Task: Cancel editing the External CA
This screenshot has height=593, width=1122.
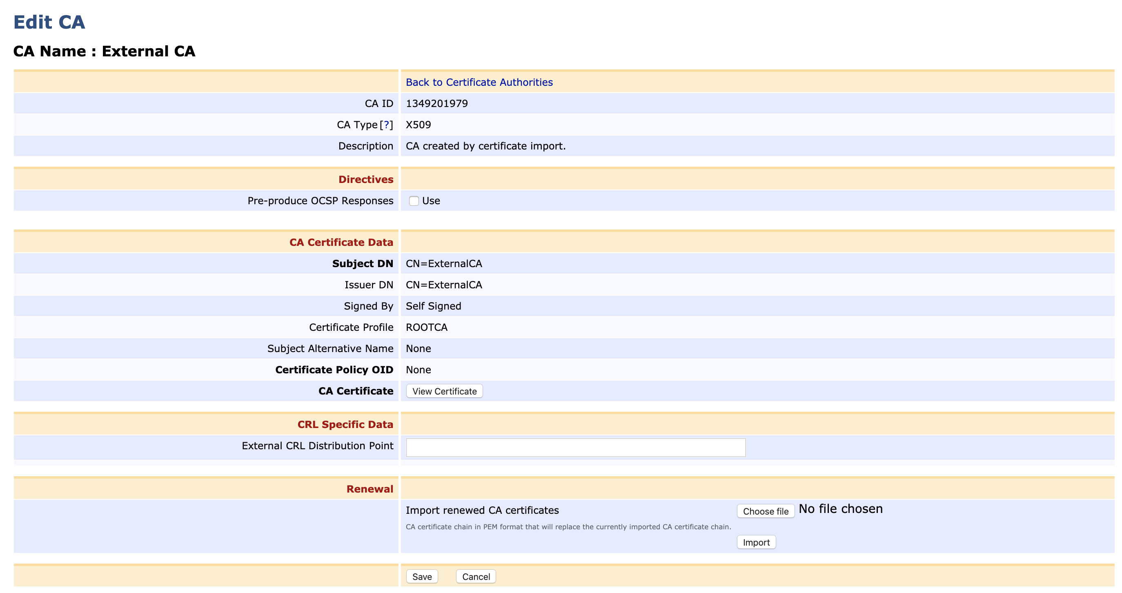Action: point(475,576)
